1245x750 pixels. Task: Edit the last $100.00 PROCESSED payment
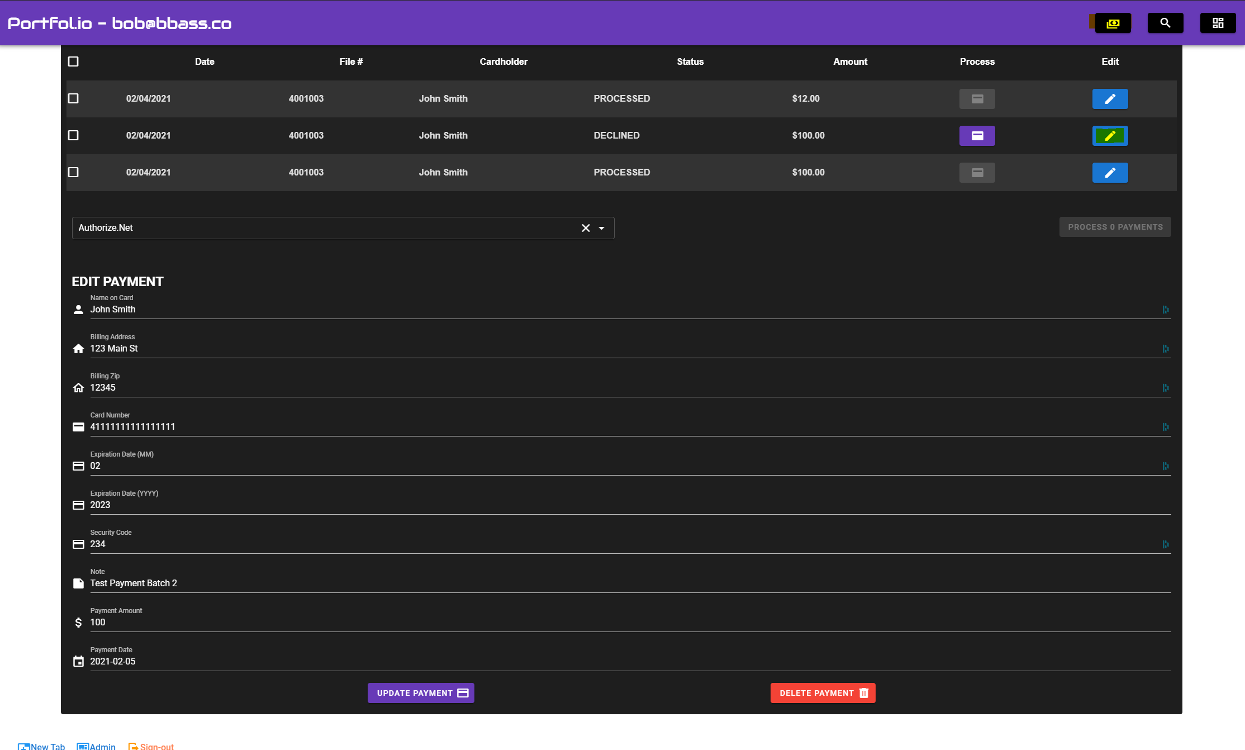pyautogui.click(x=1110, y=173)
